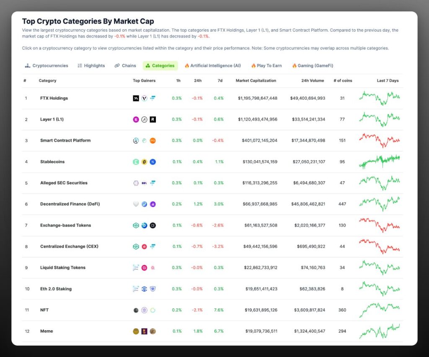The image size is (429, 357).
Task: Sort by 24h column header
Action: coord(198,81)
